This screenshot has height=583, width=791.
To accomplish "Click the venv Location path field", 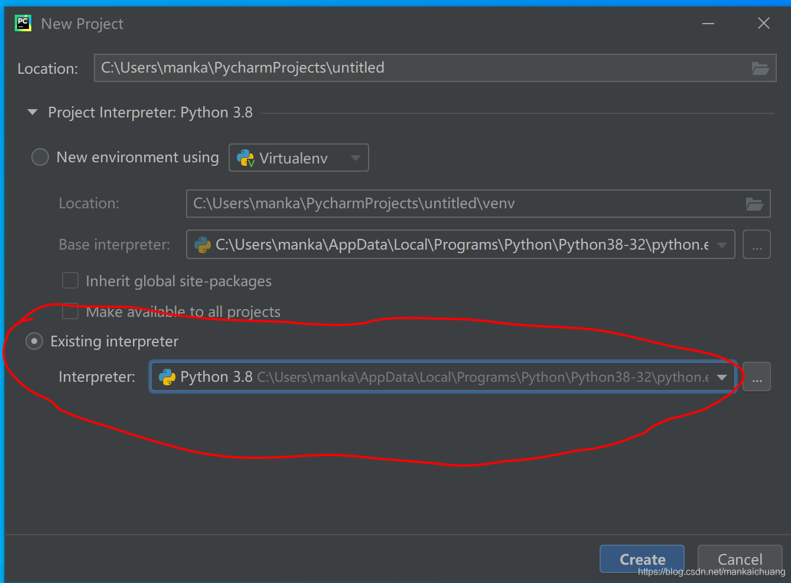I will tap(478, 204).
